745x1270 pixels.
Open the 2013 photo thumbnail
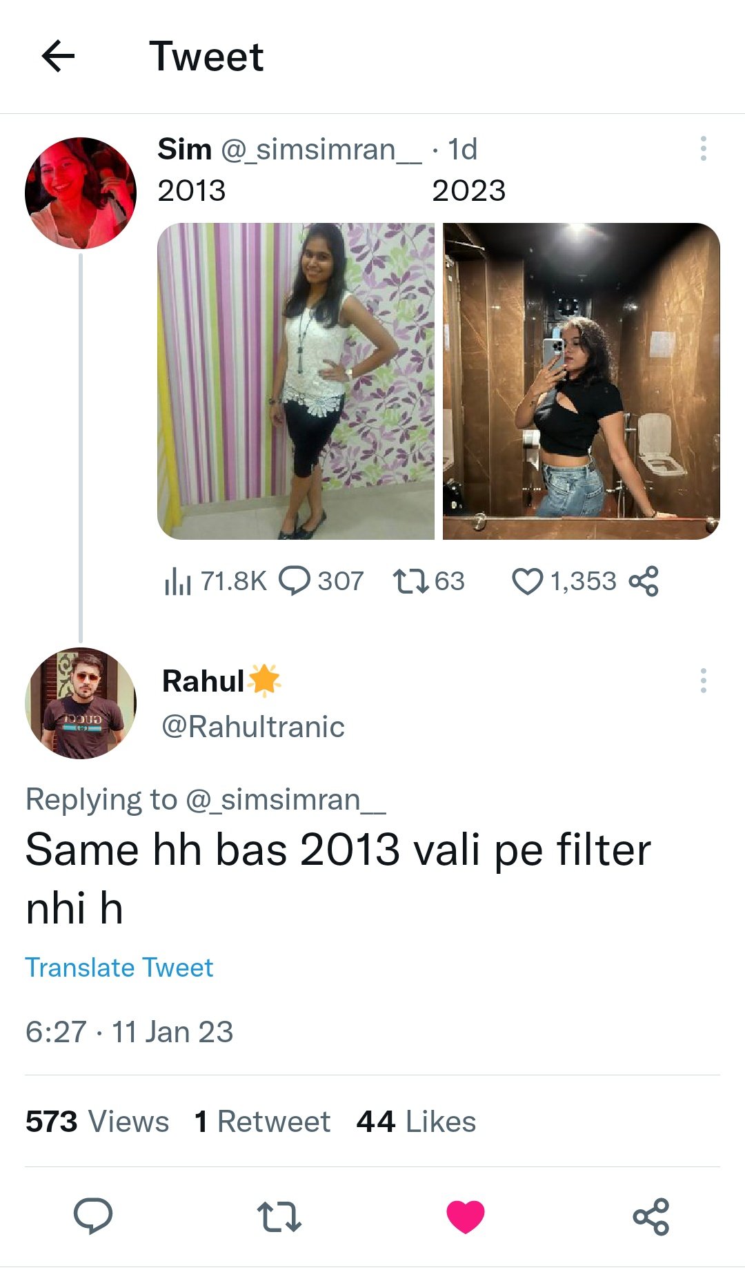296,381
